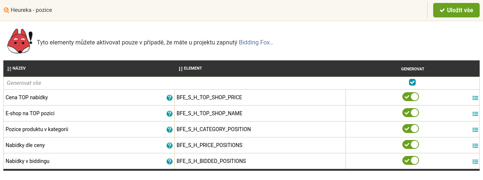Screen dimensions: 483x180
Task: Click help icon for E-shop na TOP pozici
Action: (x=170, y=114)
